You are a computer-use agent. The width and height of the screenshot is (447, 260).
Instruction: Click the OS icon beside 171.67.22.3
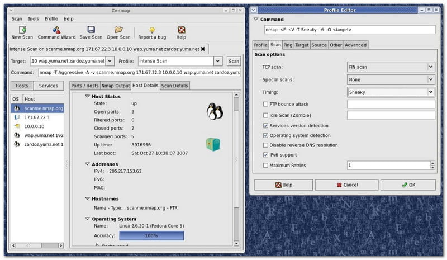[x=17, y=117]
